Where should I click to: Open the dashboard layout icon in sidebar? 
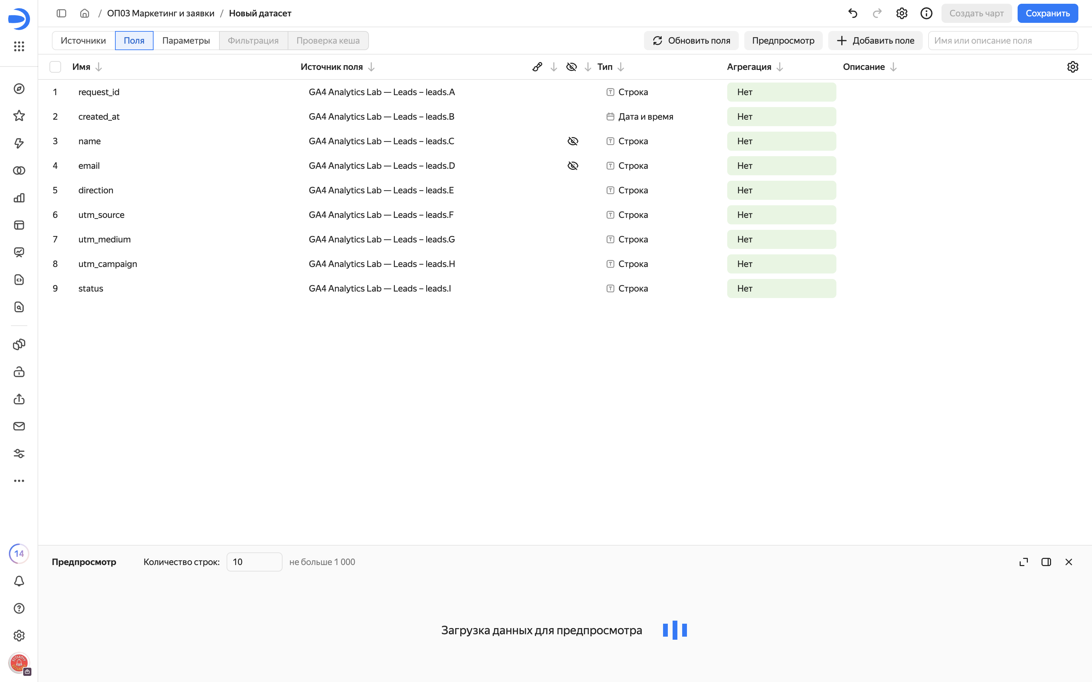coord(19,225)
